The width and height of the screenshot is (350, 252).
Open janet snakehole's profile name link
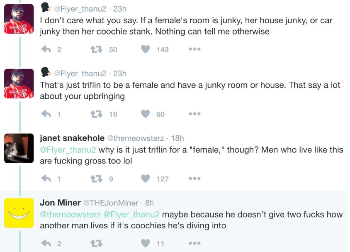[72, 138]
